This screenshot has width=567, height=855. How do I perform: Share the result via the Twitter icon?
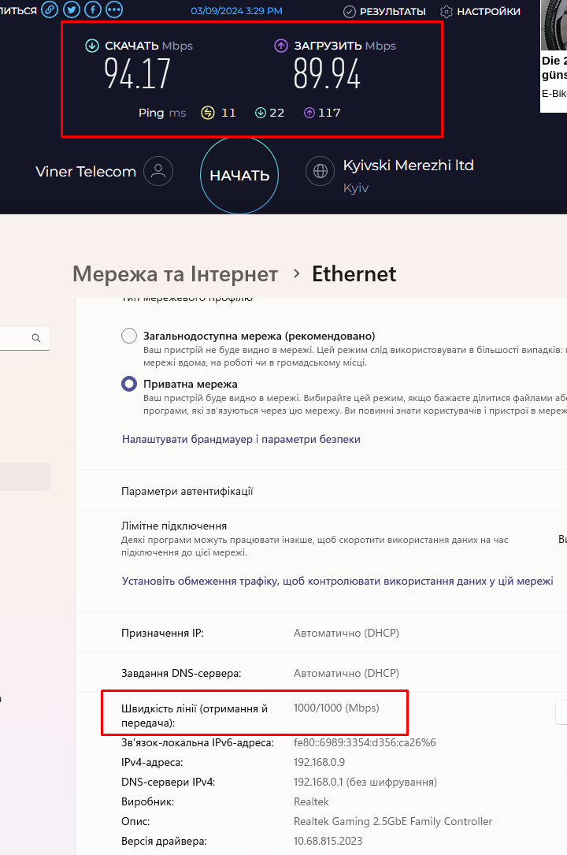click(72, 9)
